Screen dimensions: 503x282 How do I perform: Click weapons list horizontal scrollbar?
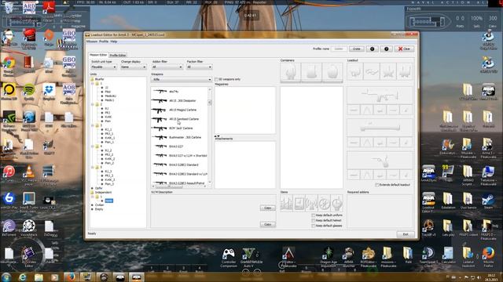(x=180, y=186)
